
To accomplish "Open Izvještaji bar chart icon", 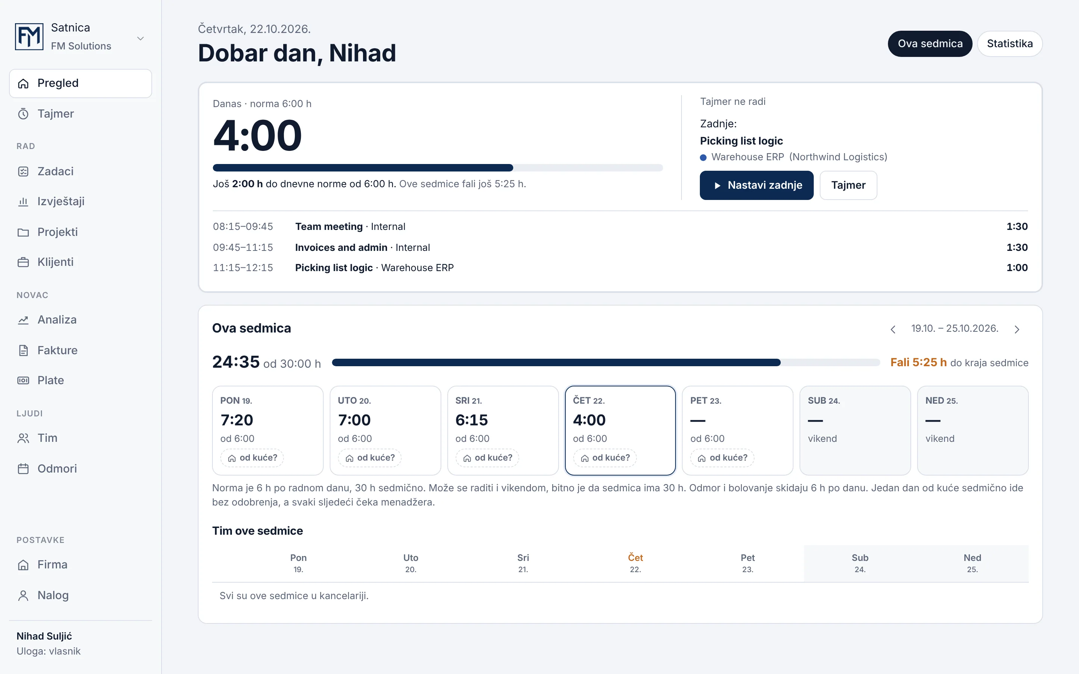I will click(x=23, y=201).
